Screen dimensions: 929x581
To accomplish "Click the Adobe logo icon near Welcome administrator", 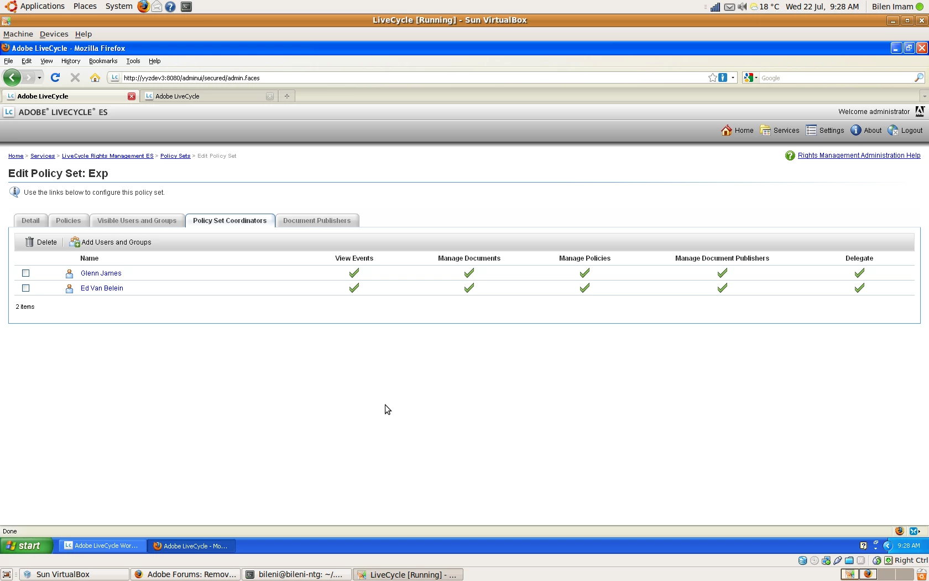I will [x=920, y=112].
